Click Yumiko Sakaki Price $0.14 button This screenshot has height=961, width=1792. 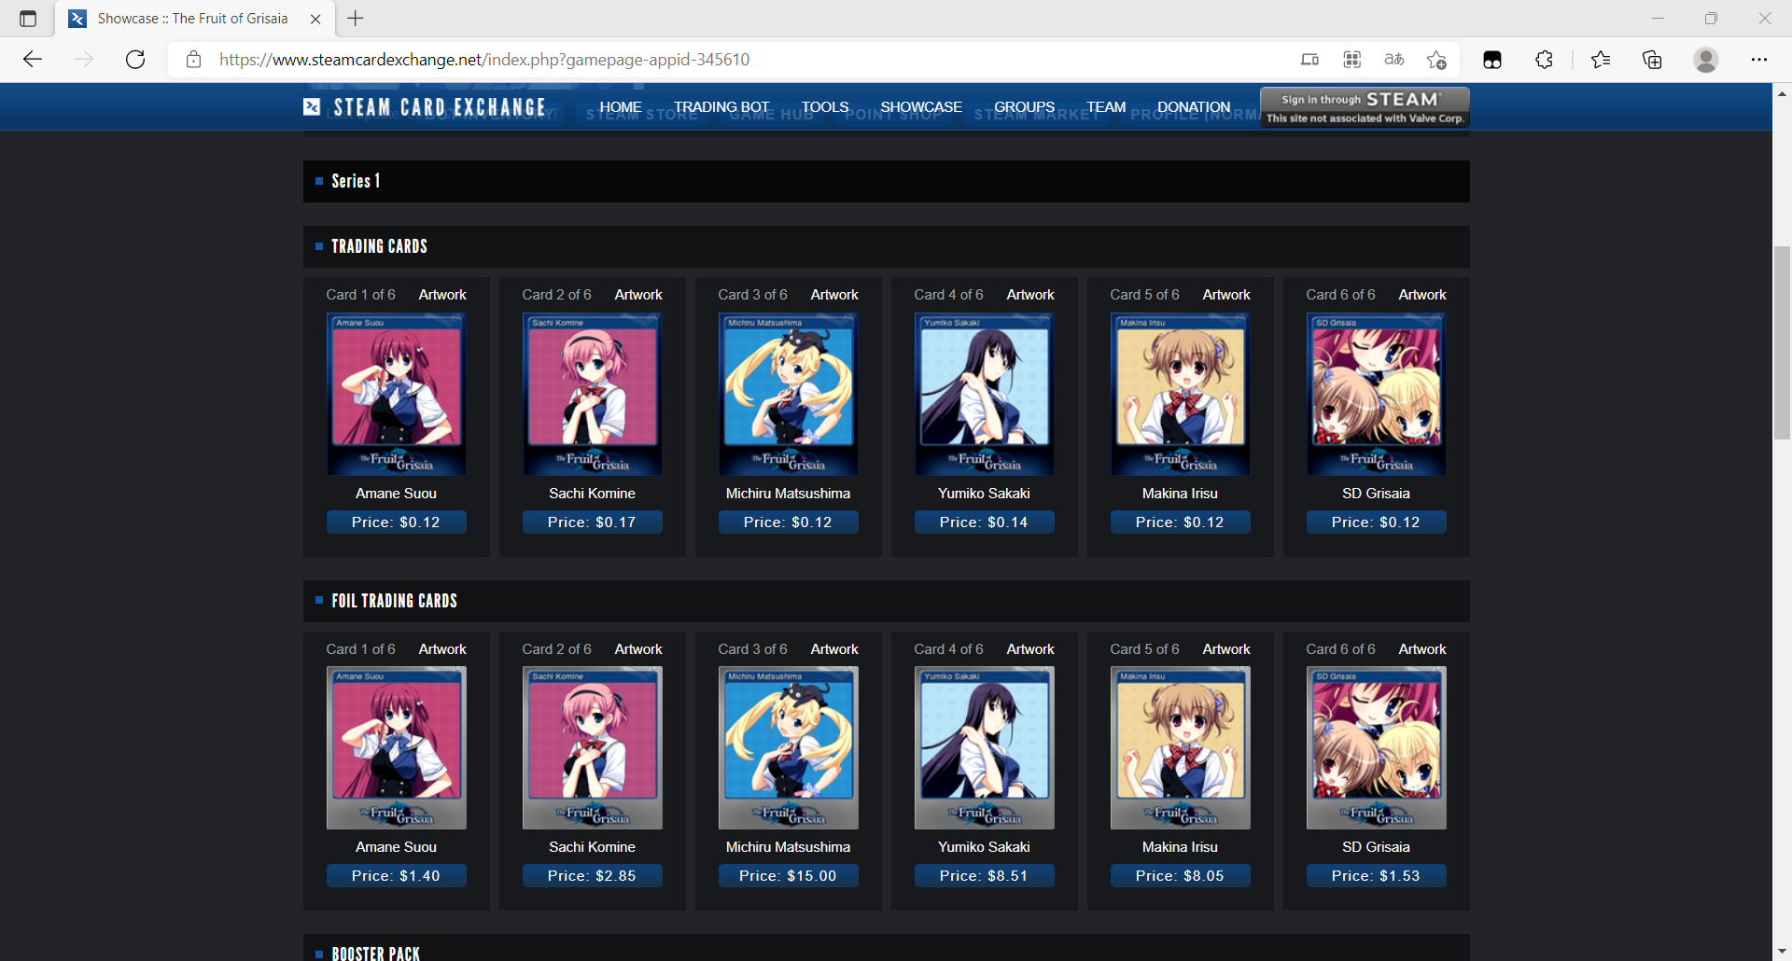[984, 522]
